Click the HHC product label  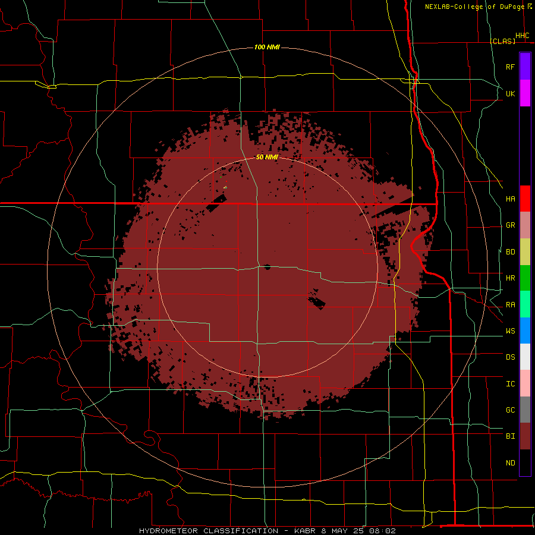point(522,36)
